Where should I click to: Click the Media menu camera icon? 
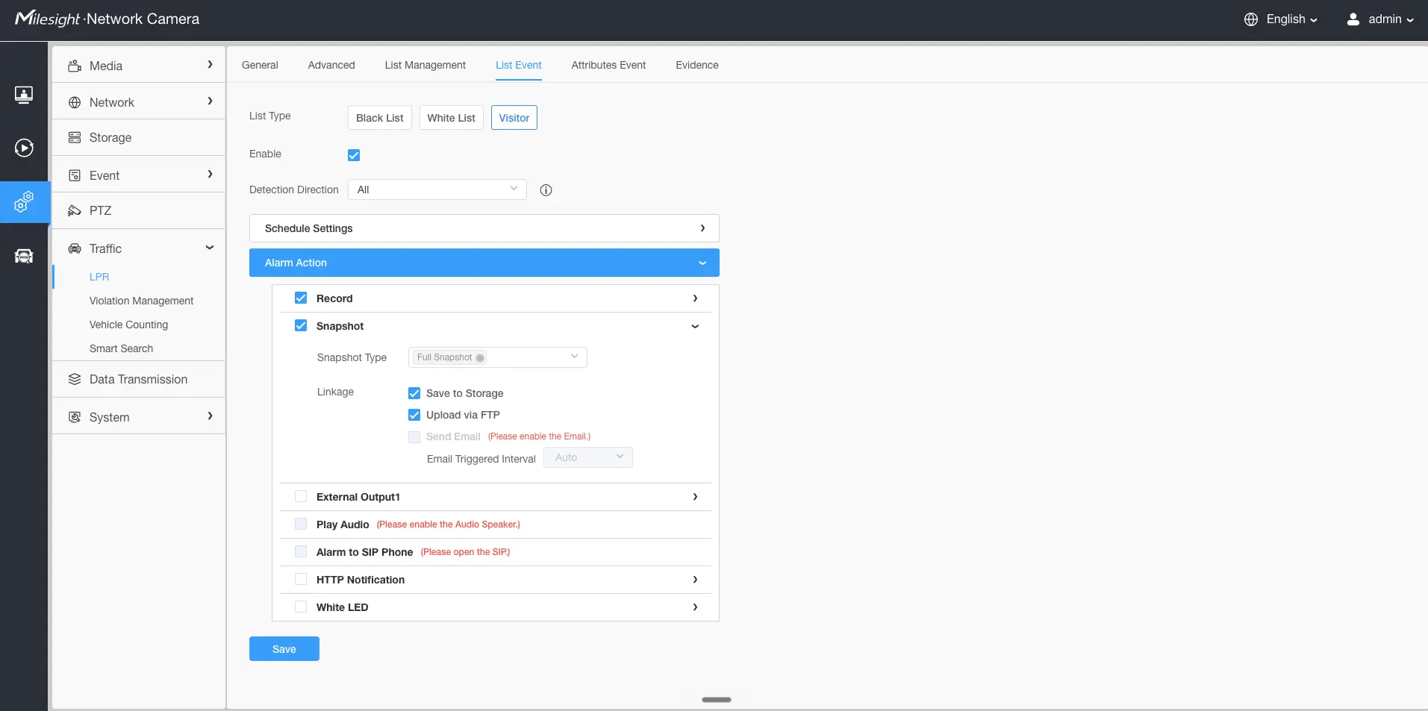[x=75, y=66]
